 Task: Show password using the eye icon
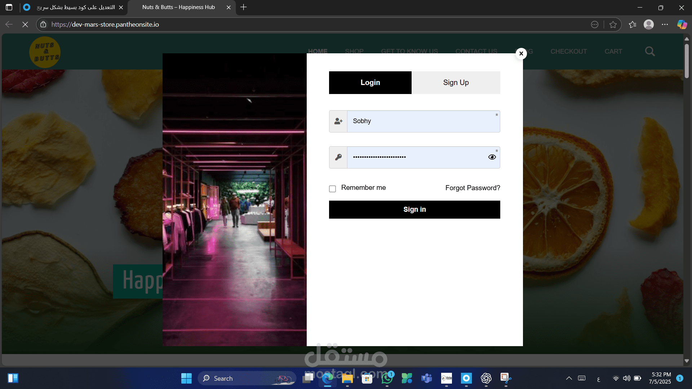(x=492, y=157)
